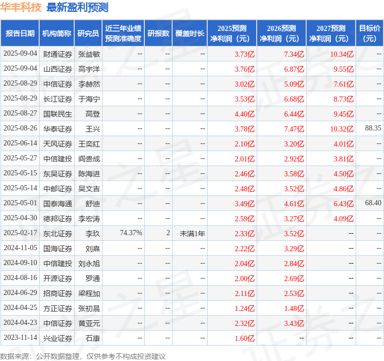Select the 德邦证券 institution cell
Image resolution: width=384 pixels, height=361 pixels.
pyautogui.click(x=58, y=219)
